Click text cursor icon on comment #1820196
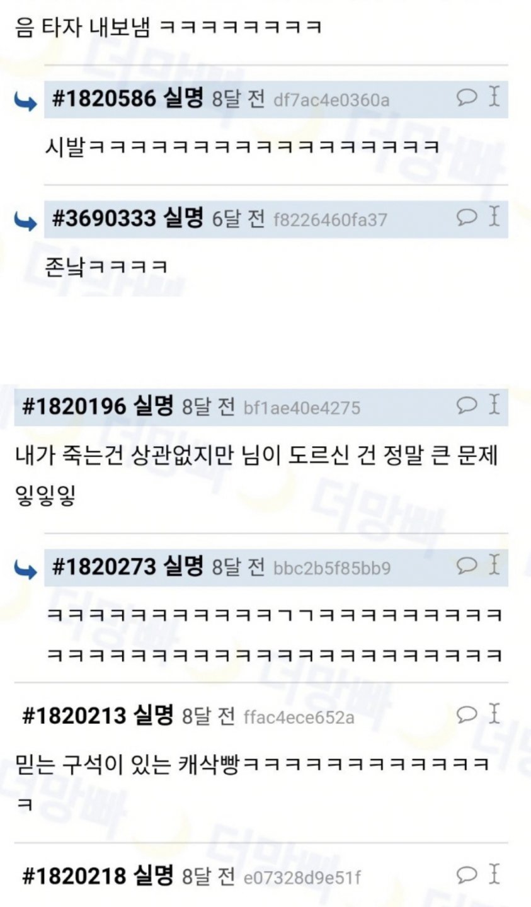The height and width of the screenshot is (907, 531). pos(494,404)
